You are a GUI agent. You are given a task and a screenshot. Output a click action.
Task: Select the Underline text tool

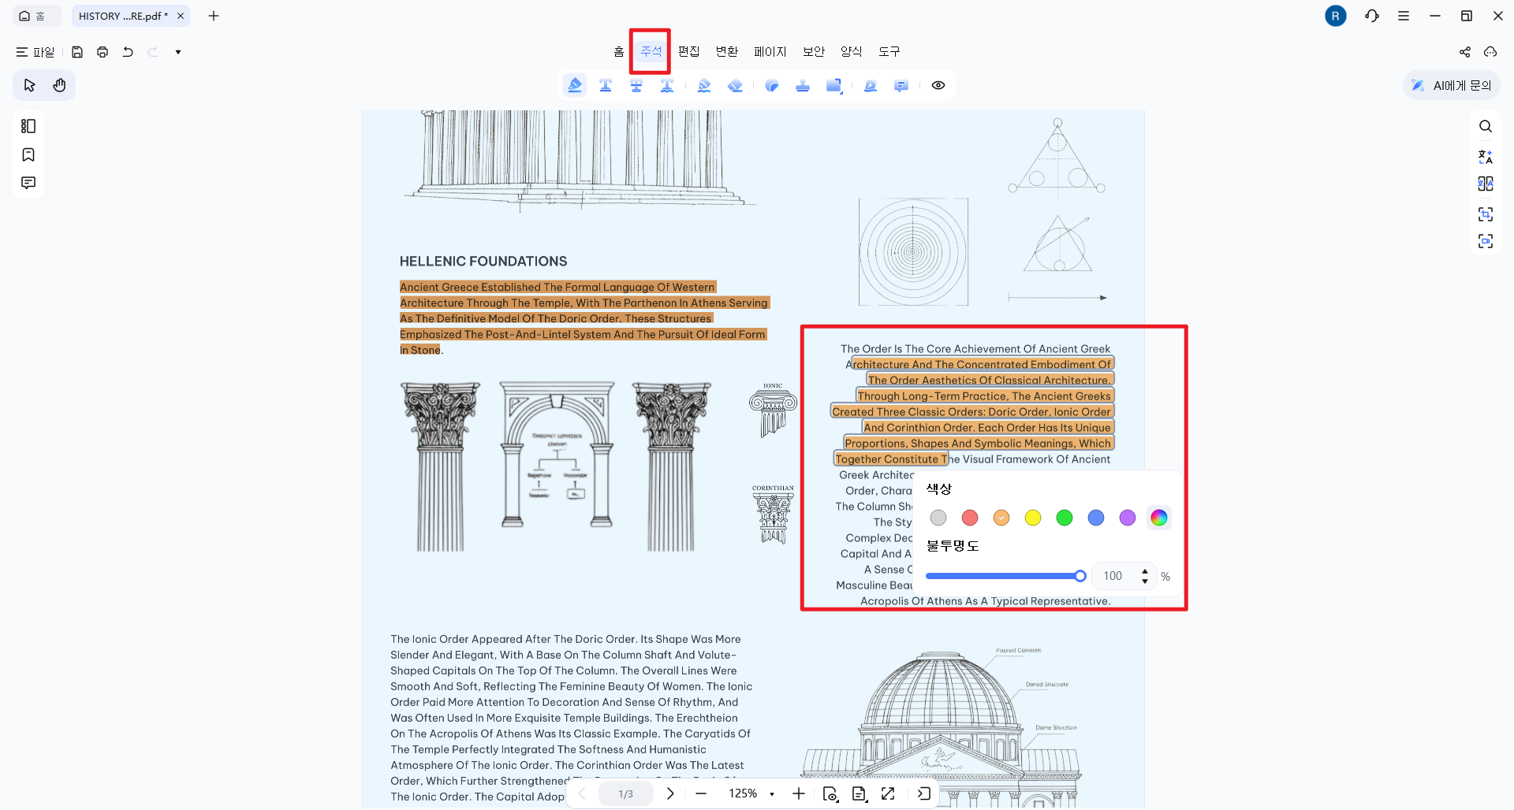[606, 85]
